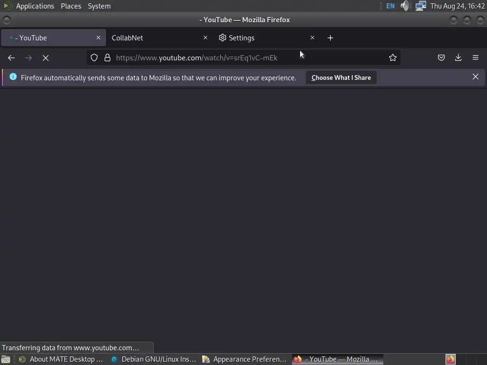Click the Firefox icon in bottom-right tray
The width and height of the screenshot is (487, 365).
coord(450,359)
